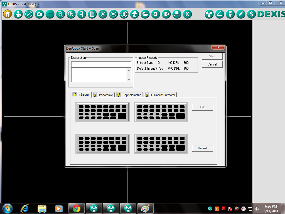Click the export arrow-out icon
This screenshot has height=214, width=285.
pyautogui.click(x=166, y=14)
